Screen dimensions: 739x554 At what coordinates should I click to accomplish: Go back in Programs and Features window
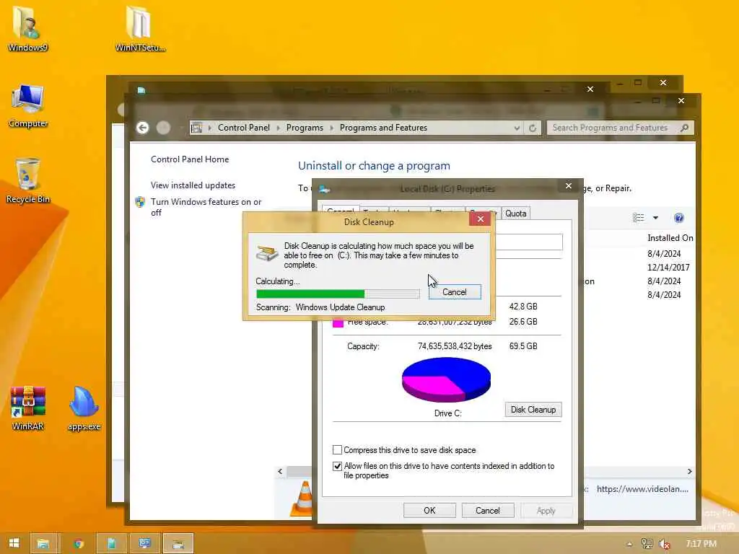point(143,128)
